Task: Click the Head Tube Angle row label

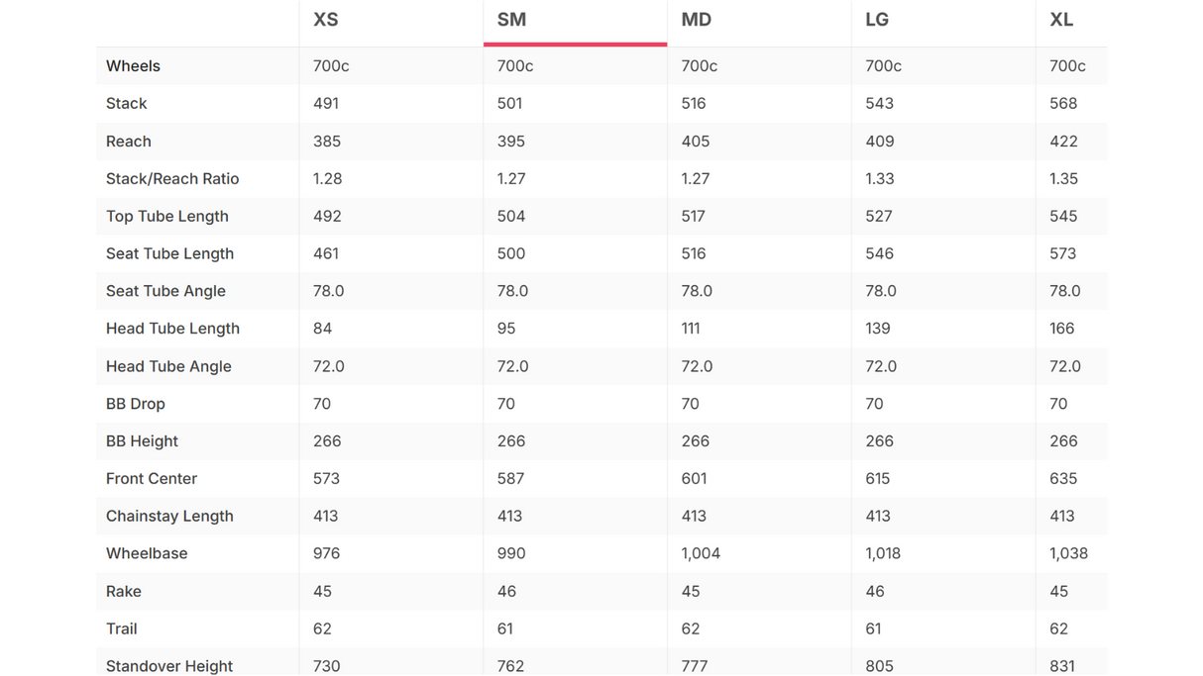Action: 168,366
